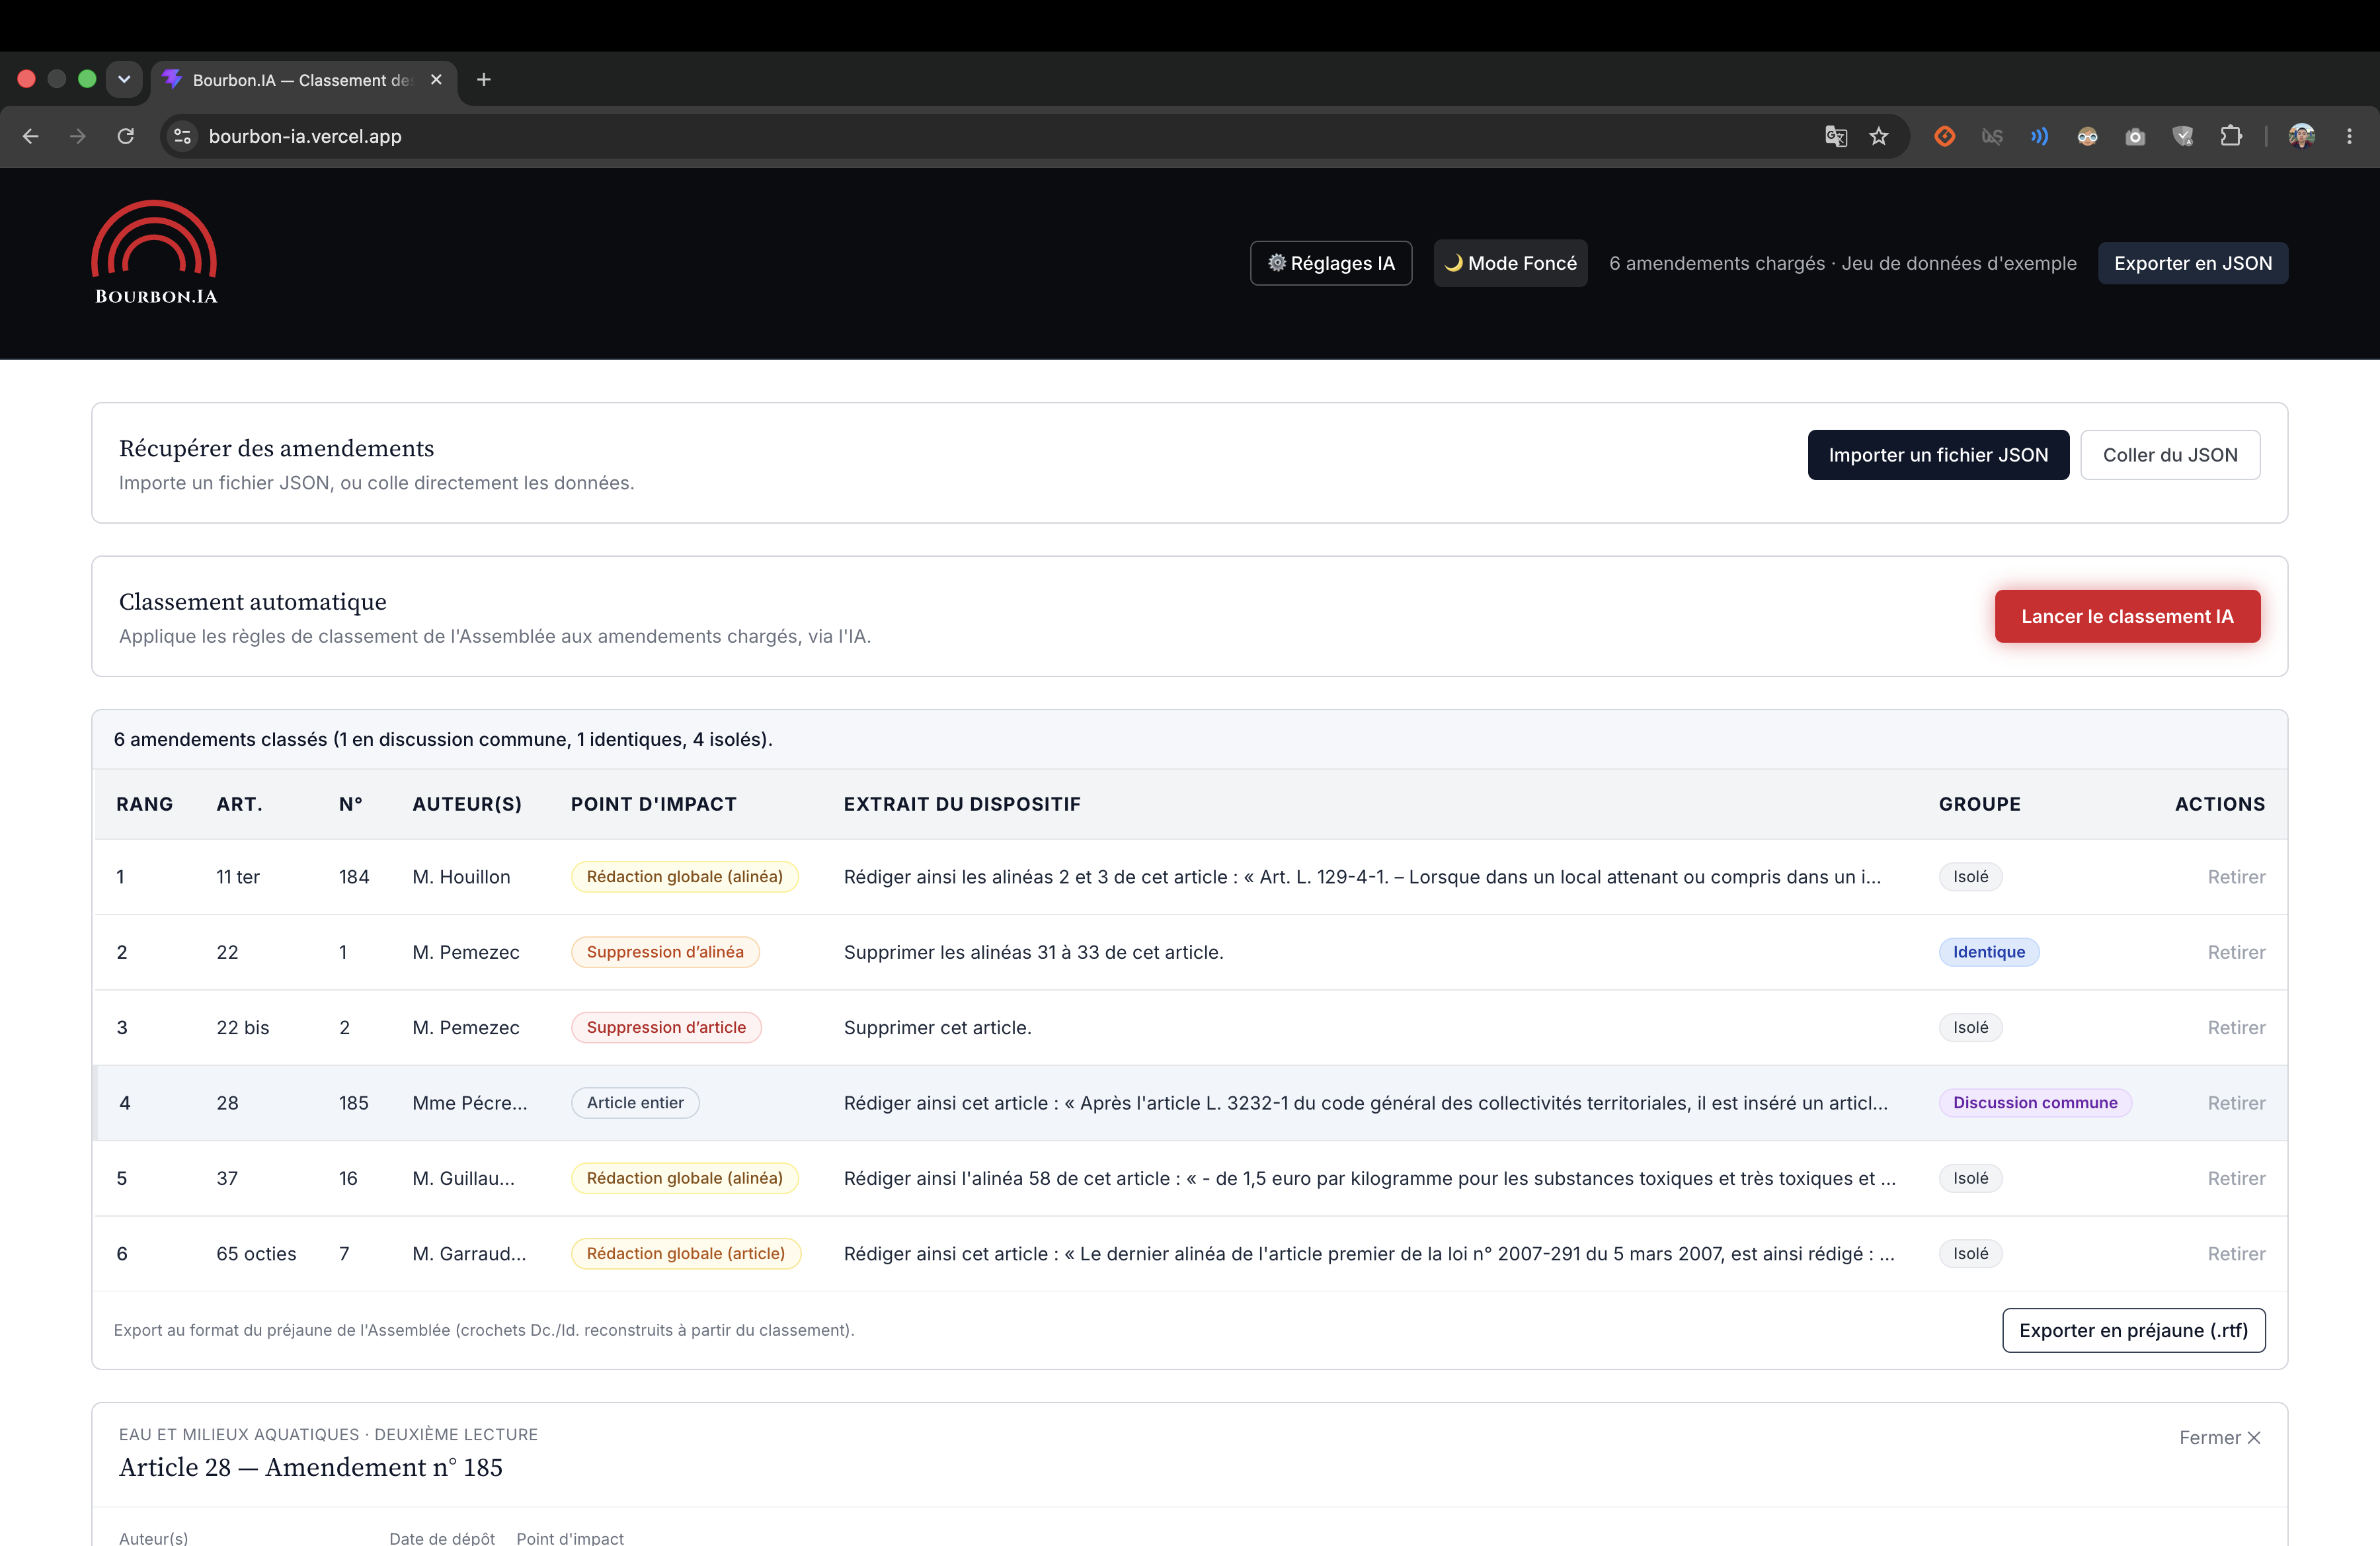
Task: Click Coller du JSON
Action: click(2170, 455)
